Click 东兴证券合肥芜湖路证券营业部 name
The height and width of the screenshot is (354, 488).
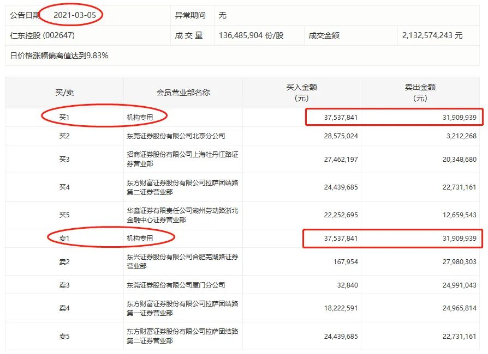pos(182,261)
